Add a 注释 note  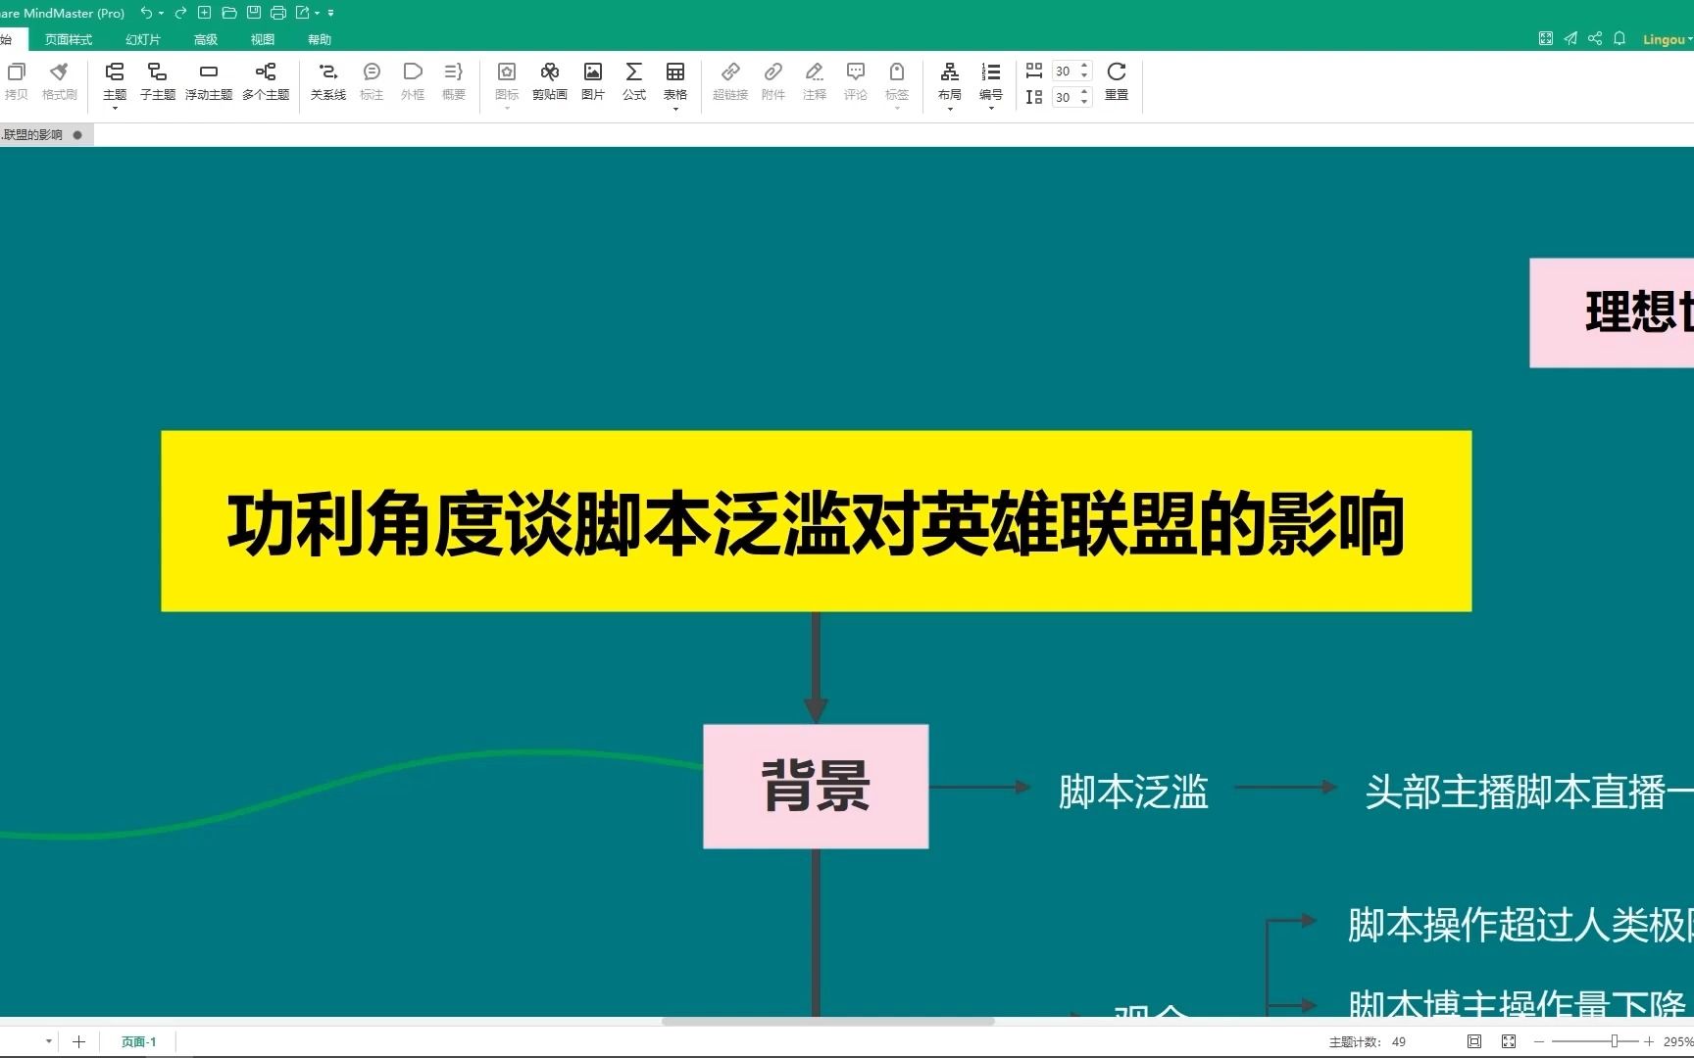[815, 81]
